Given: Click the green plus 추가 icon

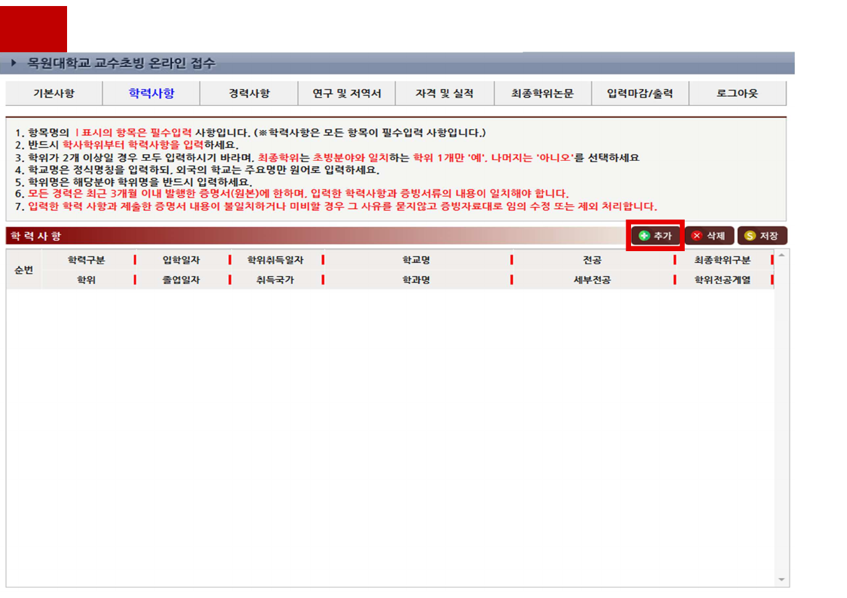Looking at the screenshot, I should tap(644, 236).
